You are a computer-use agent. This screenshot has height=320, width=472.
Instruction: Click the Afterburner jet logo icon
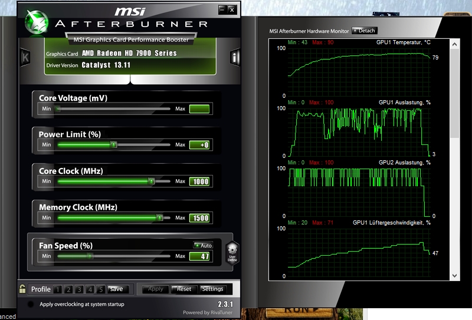pyautogui.click(x=37, y=22)
